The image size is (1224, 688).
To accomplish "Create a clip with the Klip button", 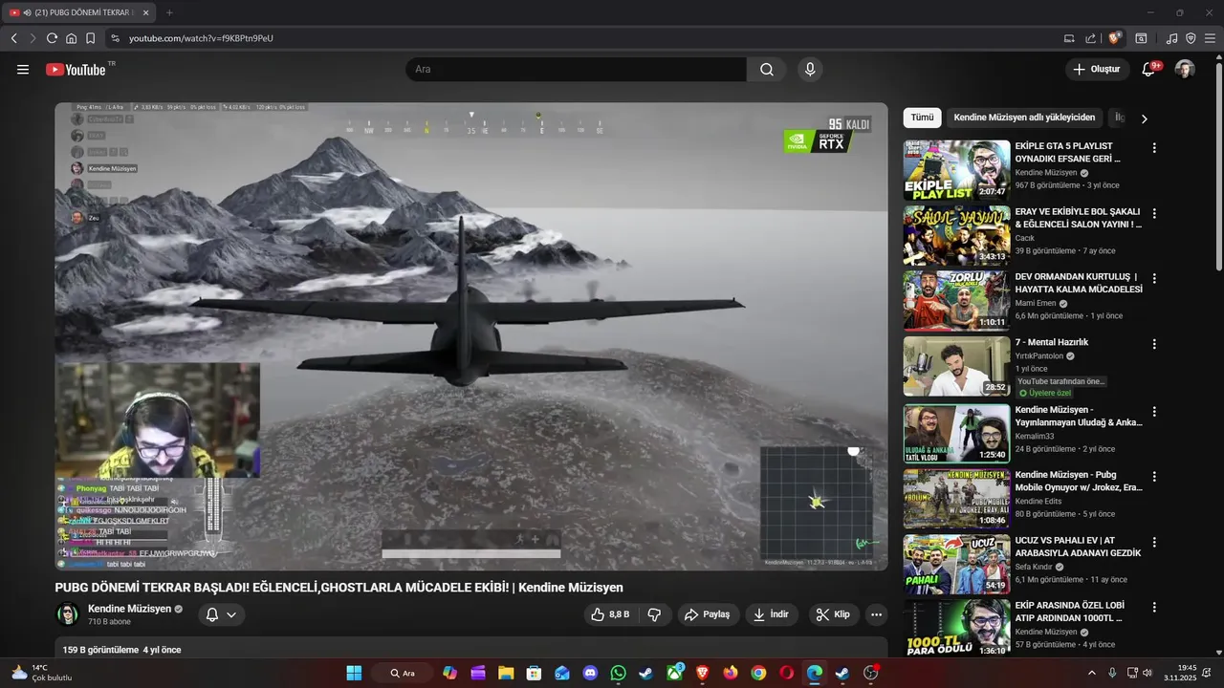I will [x=833, y=614].
